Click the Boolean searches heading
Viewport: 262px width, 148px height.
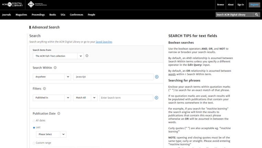coord(181,43)
